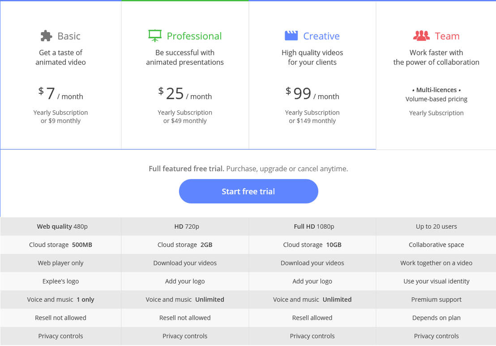This screenshot has height=346, width=496.
Task: Select the Basic plan heading
Action: coord(69,36)
